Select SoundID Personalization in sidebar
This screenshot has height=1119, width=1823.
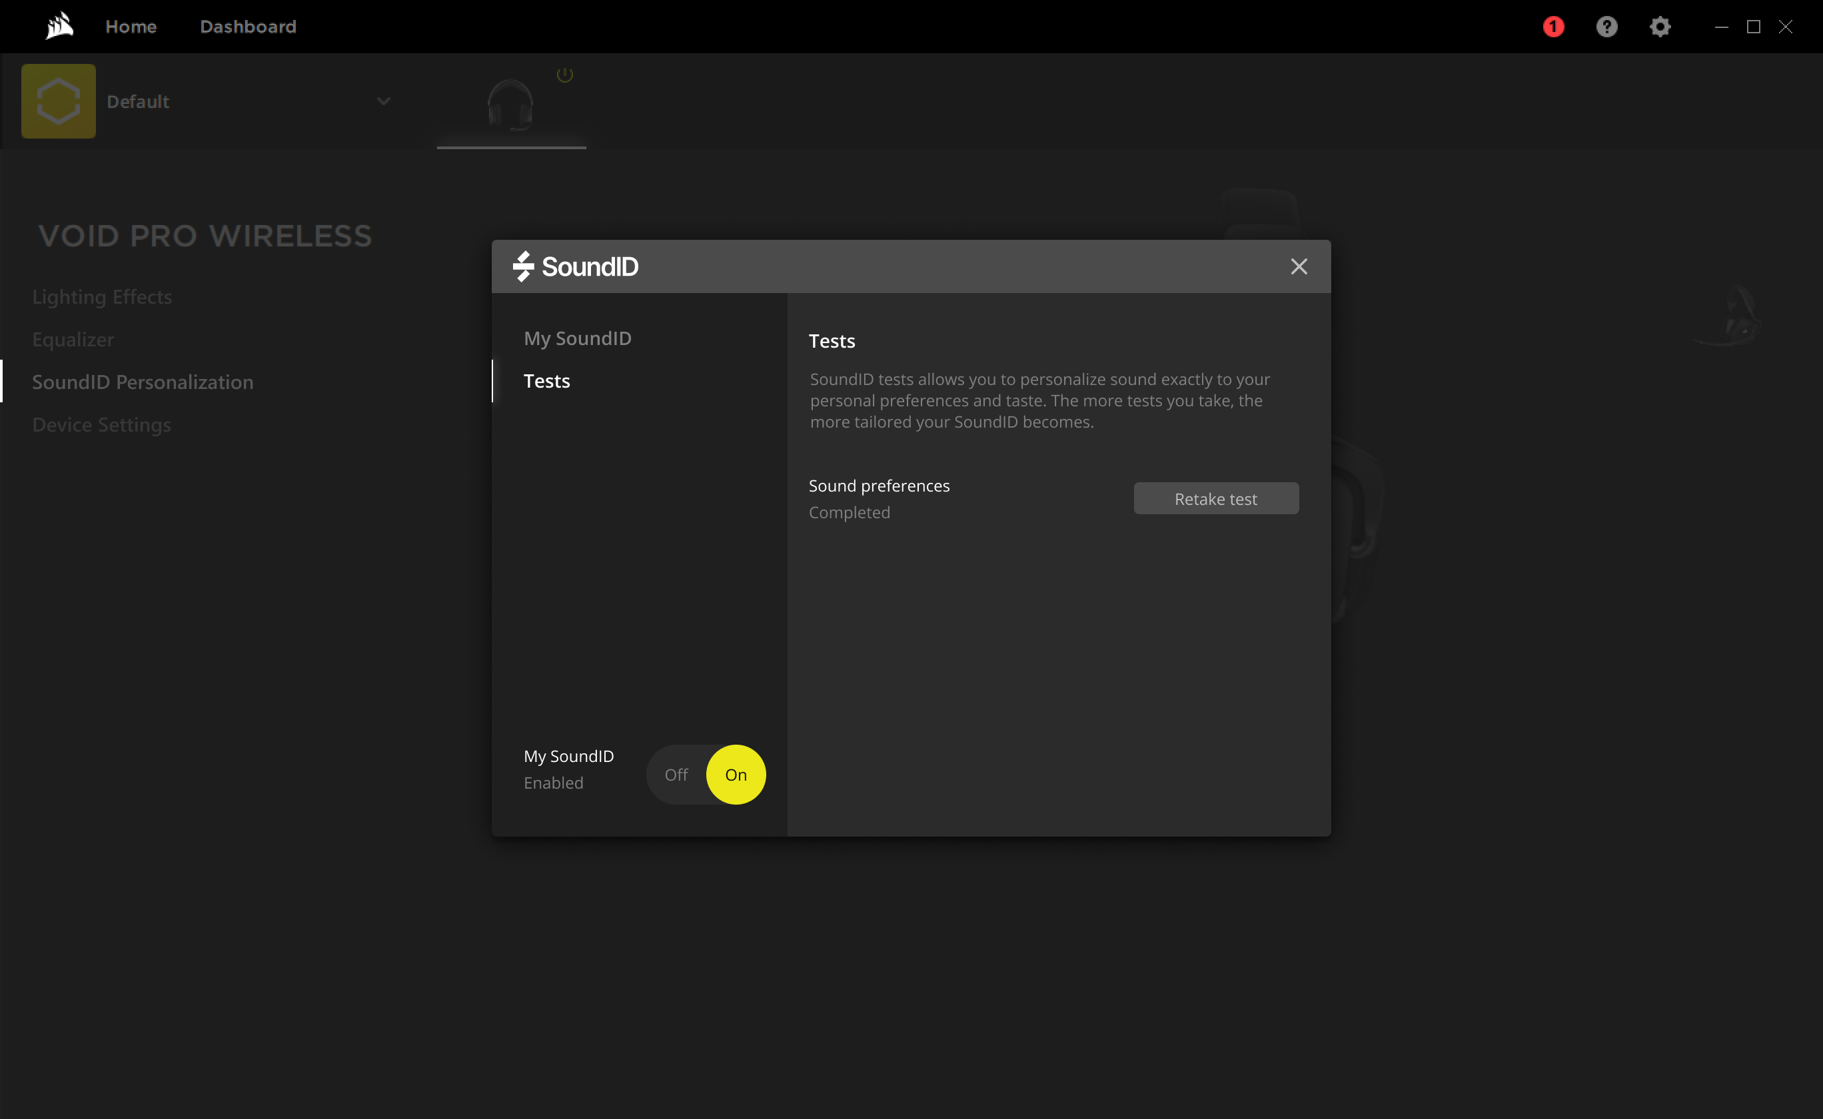(x=142, y=382)
